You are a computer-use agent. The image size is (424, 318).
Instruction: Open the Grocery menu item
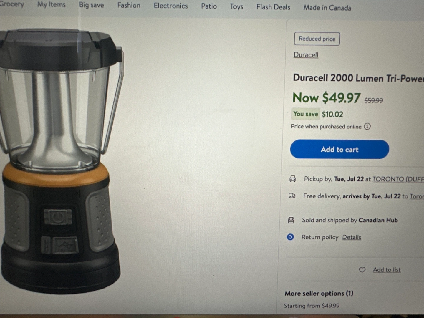(x=12, y=4)
